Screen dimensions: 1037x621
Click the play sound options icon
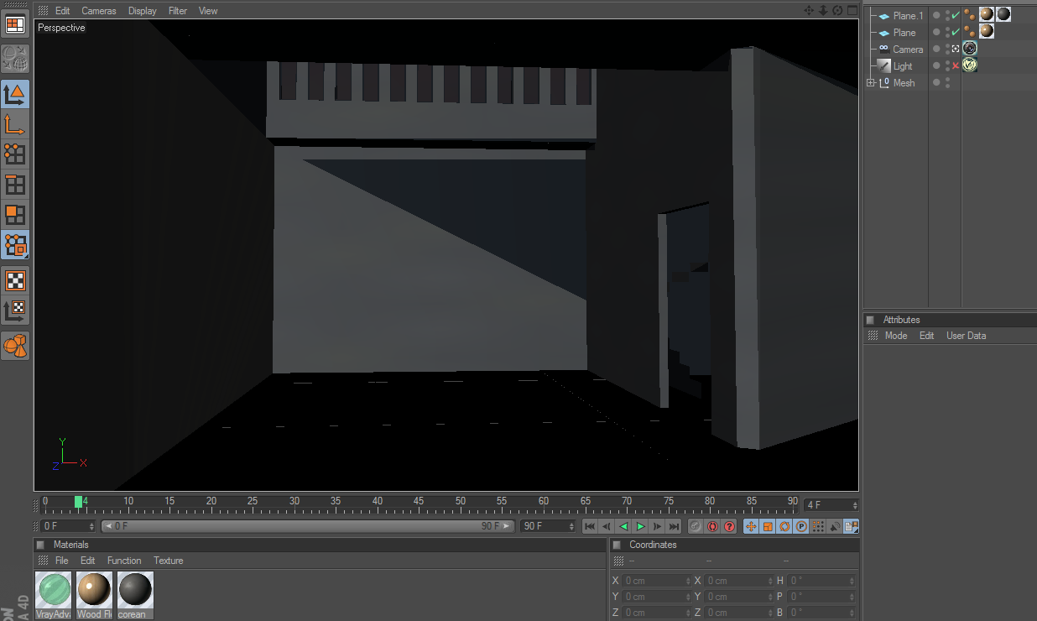tap(835, 526)
